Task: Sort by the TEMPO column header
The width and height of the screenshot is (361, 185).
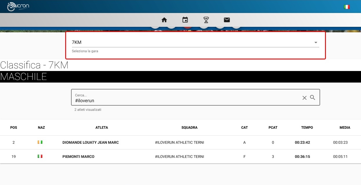Action: [307, 128]
